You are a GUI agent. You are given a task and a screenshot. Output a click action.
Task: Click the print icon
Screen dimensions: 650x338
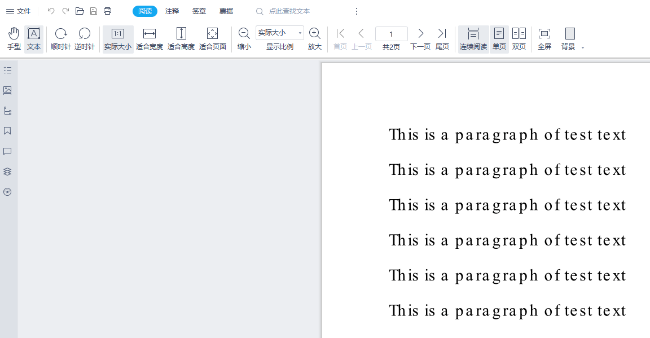(107, 11)
